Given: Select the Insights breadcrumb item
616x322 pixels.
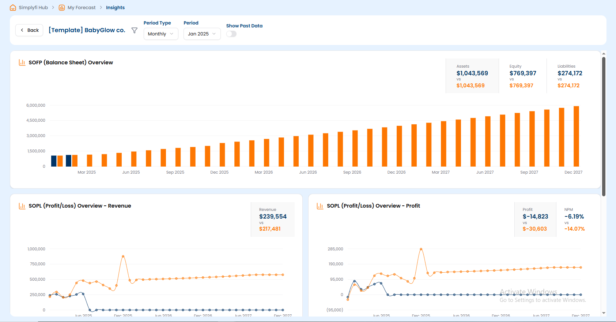Looking at the screenshot, I should 115,8.
